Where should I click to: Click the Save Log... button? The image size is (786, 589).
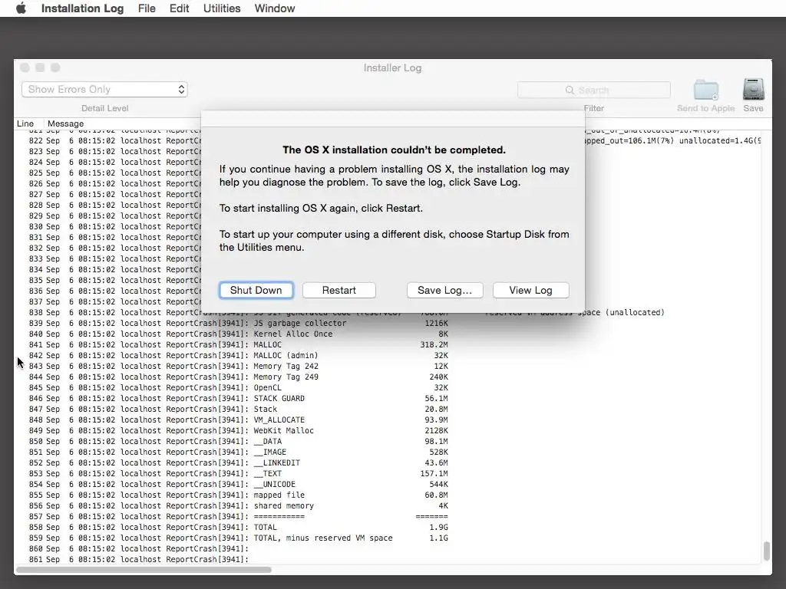(x=444, y=291)
